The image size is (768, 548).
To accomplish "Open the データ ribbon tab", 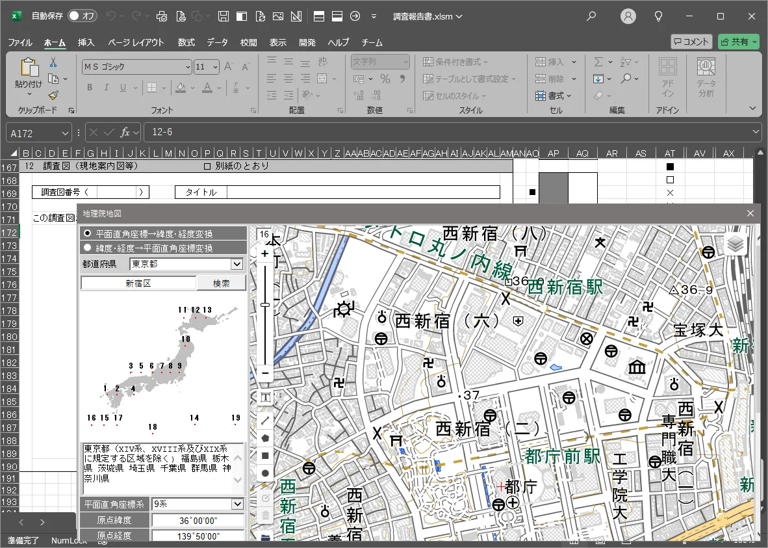I will 217,43.
